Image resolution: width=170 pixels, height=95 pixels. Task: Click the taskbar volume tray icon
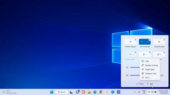click(x=152, y=92)
